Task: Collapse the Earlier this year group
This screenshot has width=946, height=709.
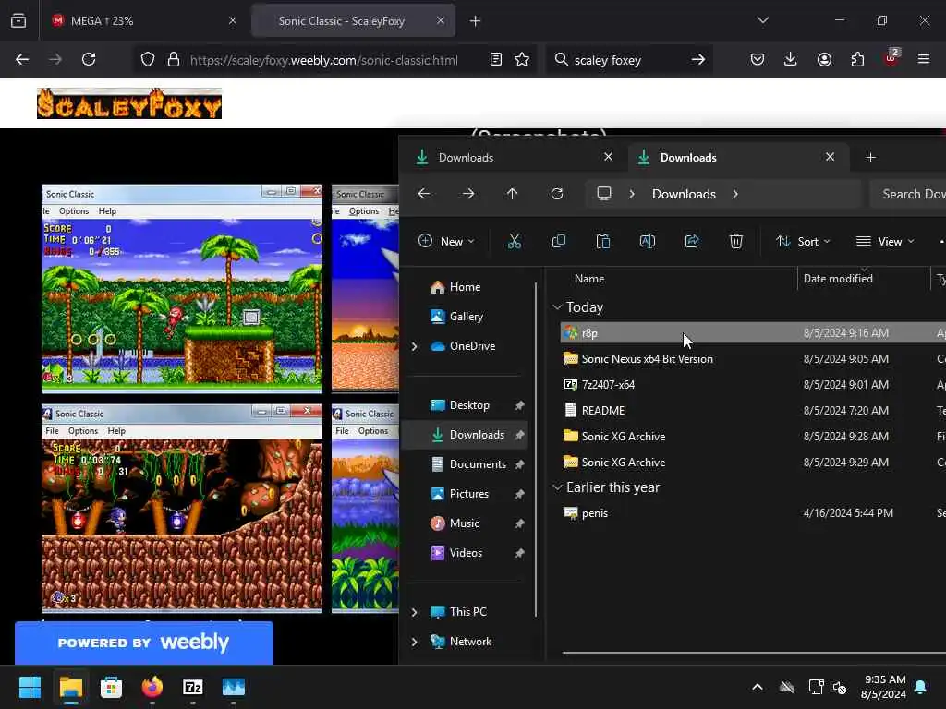Action: pos(557,487)
